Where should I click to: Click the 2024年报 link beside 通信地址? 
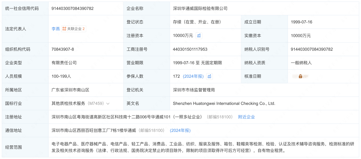click(x=180, y=130)
